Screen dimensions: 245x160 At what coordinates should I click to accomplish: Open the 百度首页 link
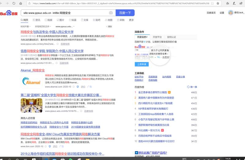click(x=211, y=13)
